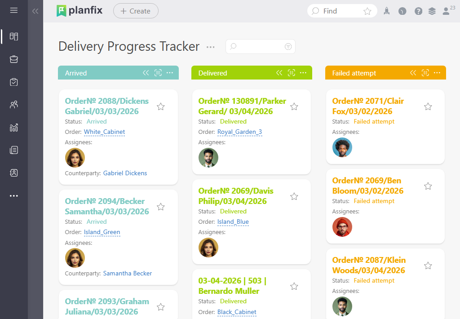Open the hamburger menu at top left
Viewport: 460px width, 319px height.
click(14, 11)
